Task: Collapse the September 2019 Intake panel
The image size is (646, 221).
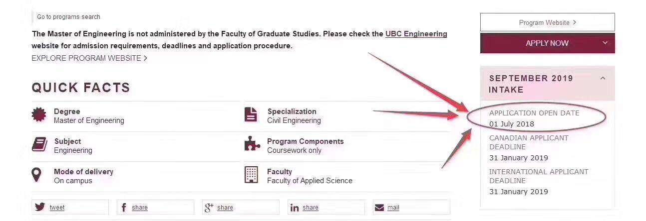Action: pyautogui.click(x=603, y=78)
